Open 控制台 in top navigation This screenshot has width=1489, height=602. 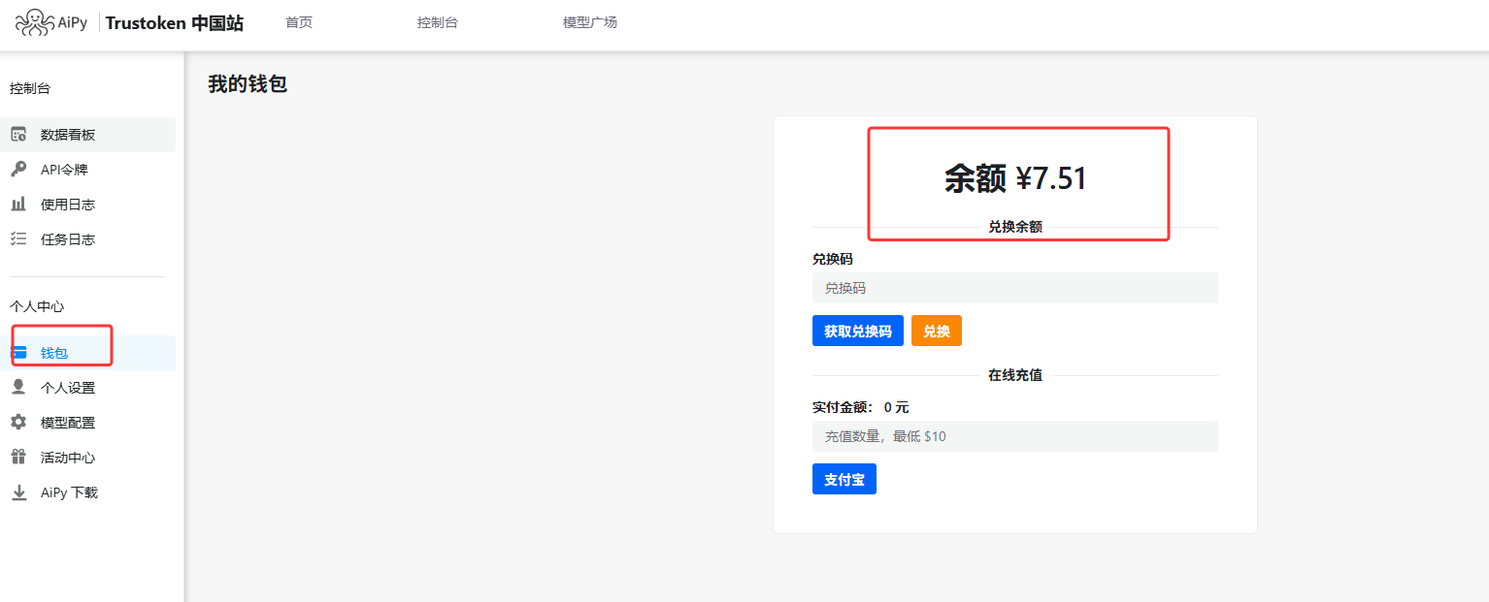[437, 22]
